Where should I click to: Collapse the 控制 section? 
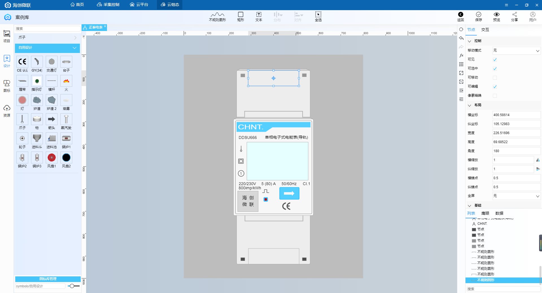click(x=470, y=41)
